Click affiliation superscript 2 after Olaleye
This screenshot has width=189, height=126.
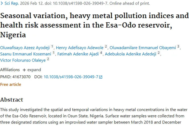click(x=48, y=59)
